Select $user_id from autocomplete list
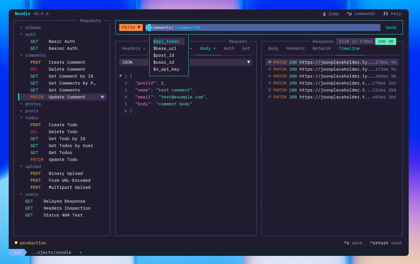Viewport: 420px width, 264px height. click(169, 62)
